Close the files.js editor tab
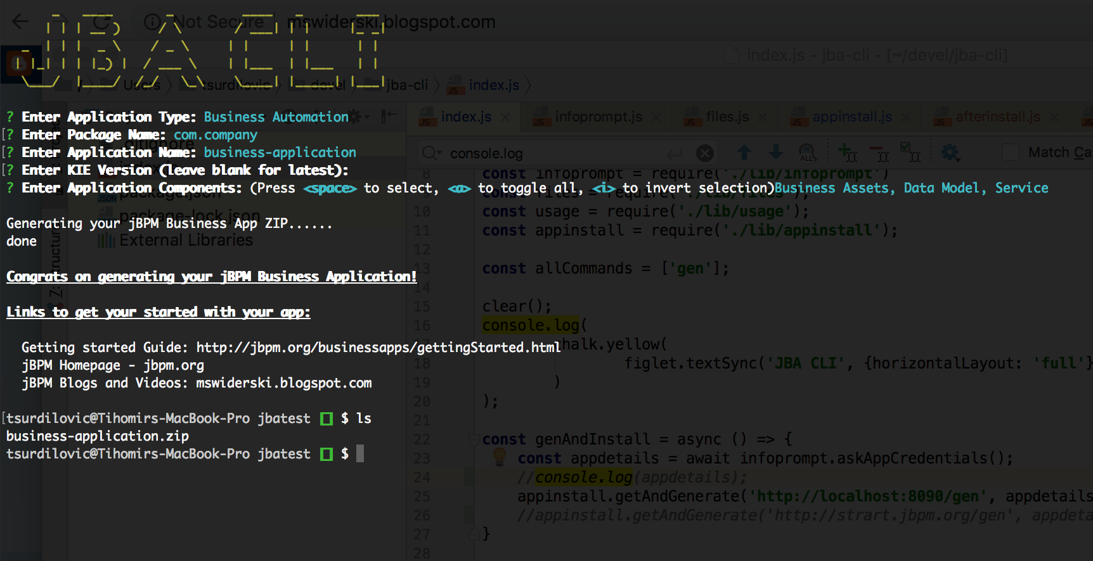The height and width of the screenshot is (561, 1093). tap(763, 117)
